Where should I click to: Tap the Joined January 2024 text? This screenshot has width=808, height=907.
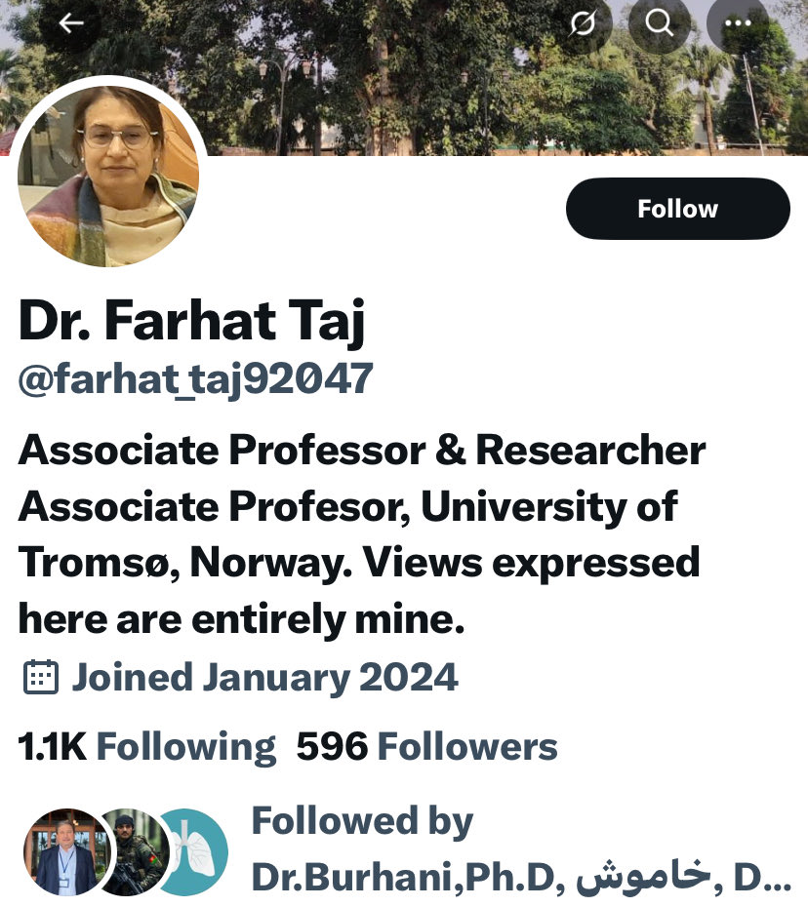coord(264,678)
